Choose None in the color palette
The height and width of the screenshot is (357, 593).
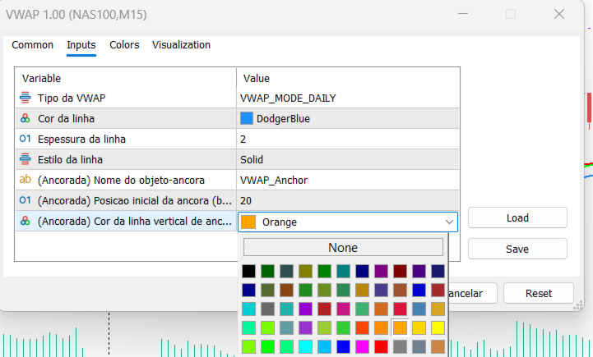point(343,248)
